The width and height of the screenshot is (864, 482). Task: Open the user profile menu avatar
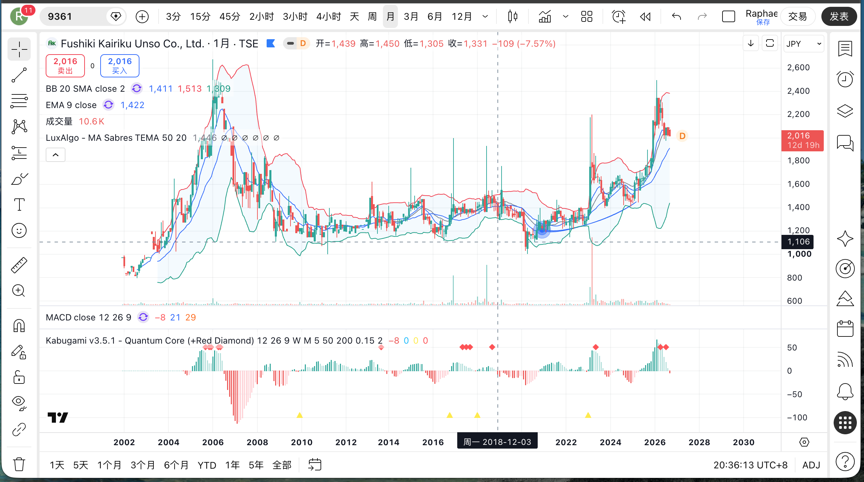(x=19, y=16)
